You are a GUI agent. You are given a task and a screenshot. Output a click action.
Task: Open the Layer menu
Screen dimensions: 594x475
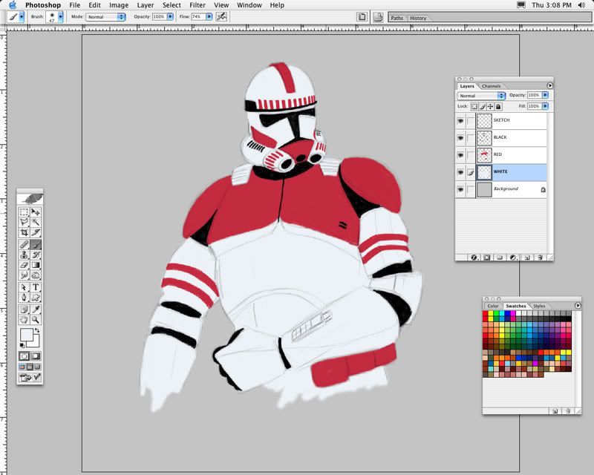[145, 5]
